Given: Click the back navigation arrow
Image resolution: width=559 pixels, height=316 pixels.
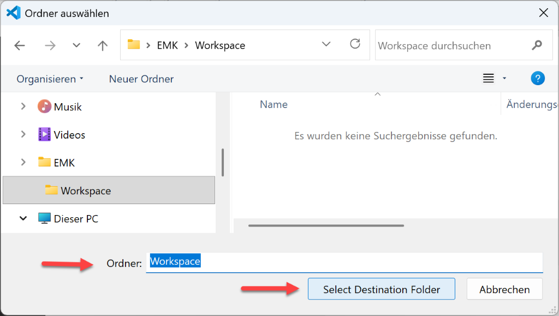Looking at the screenshot, I should [x=20, y=46].
